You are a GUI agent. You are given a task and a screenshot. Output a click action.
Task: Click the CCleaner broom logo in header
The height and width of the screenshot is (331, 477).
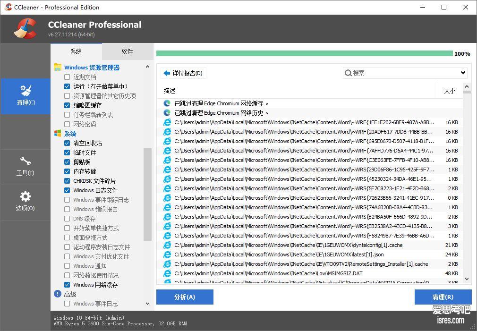click(x=25, y=29)
